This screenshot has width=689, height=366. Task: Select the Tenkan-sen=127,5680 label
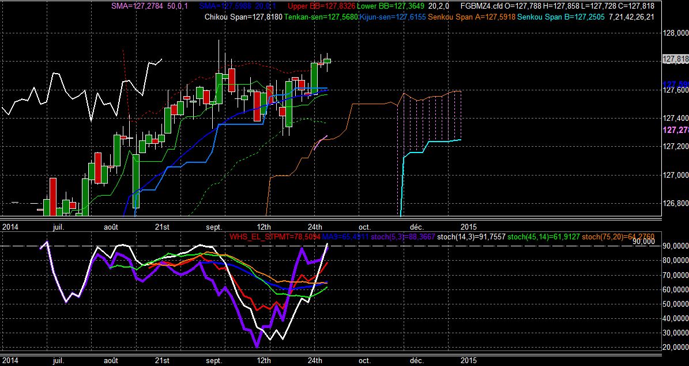click(321, 17)
